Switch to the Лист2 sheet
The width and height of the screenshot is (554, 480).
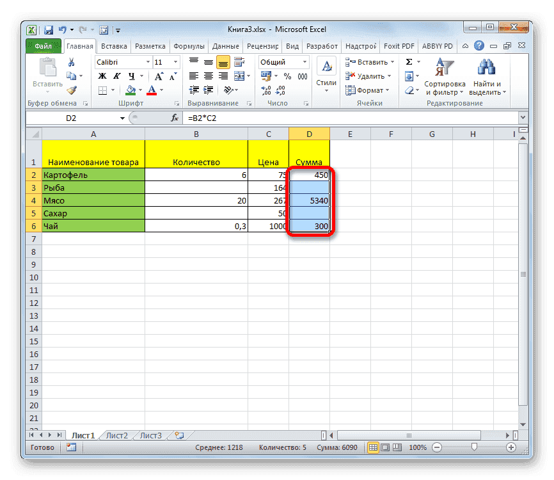pyautogui.click(x=116, y=435)
